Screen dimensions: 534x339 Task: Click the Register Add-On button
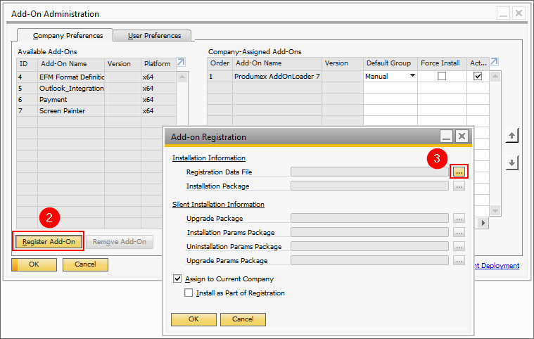tap(49, 242)
